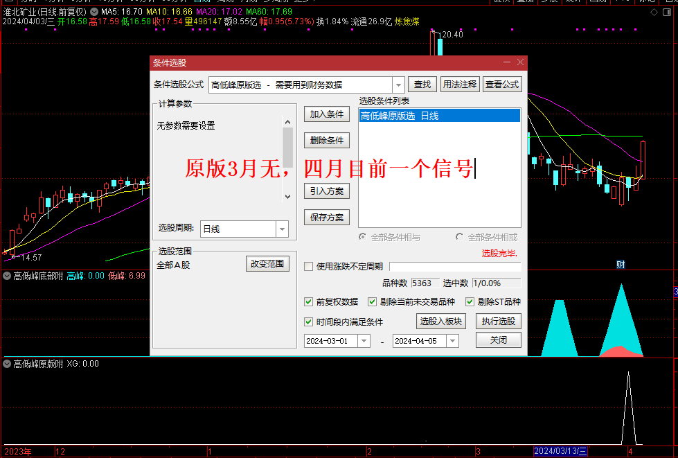This screenshot has width=678, height=458.
Task: Toggle 使用涨跌不定周期 checkbox
Action: point(308,266)
